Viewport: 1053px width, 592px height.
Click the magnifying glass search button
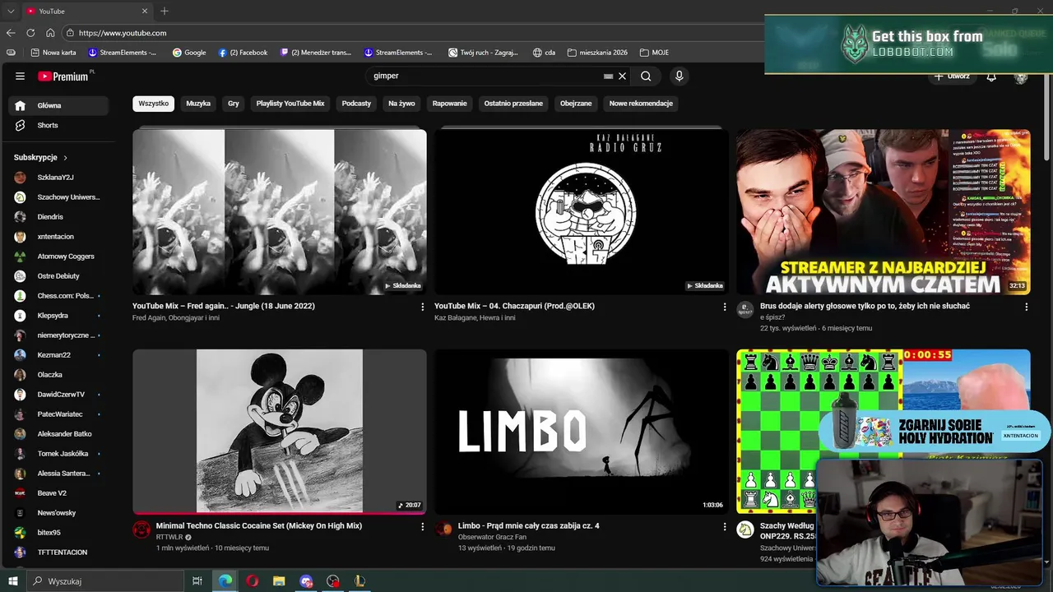tap(646, 76)
